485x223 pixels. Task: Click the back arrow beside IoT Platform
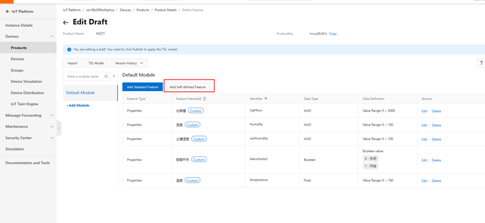[x=7, y=11]
